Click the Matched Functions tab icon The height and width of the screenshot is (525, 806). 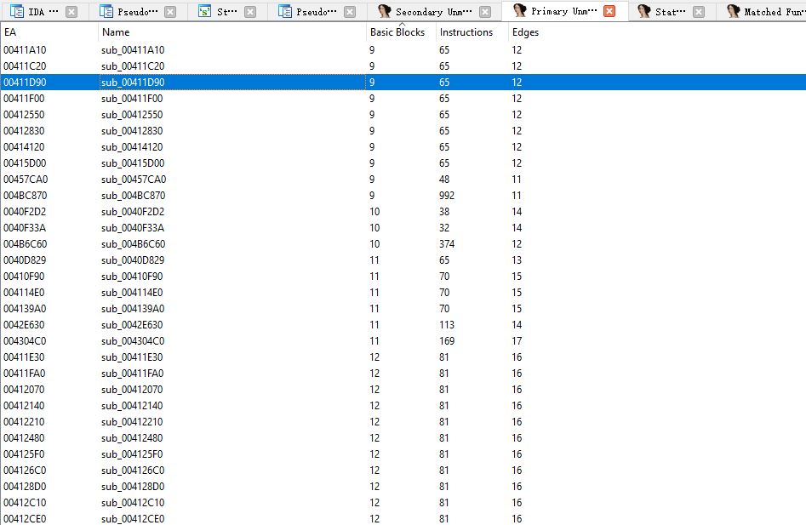(734, 12)
